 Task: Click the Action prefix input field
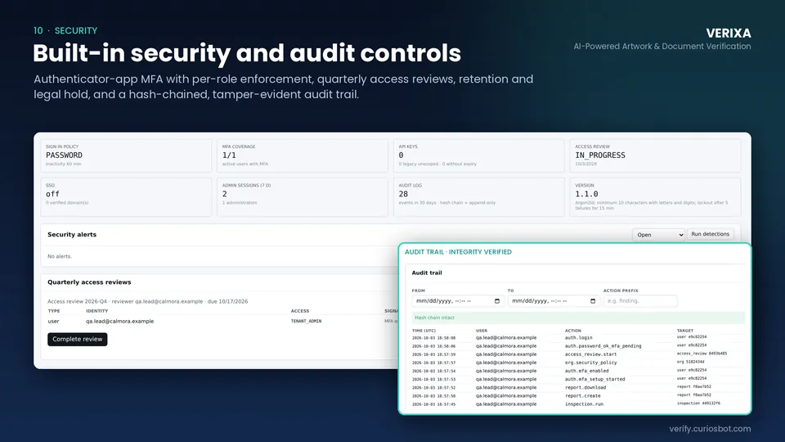click(x=639, y=301)
